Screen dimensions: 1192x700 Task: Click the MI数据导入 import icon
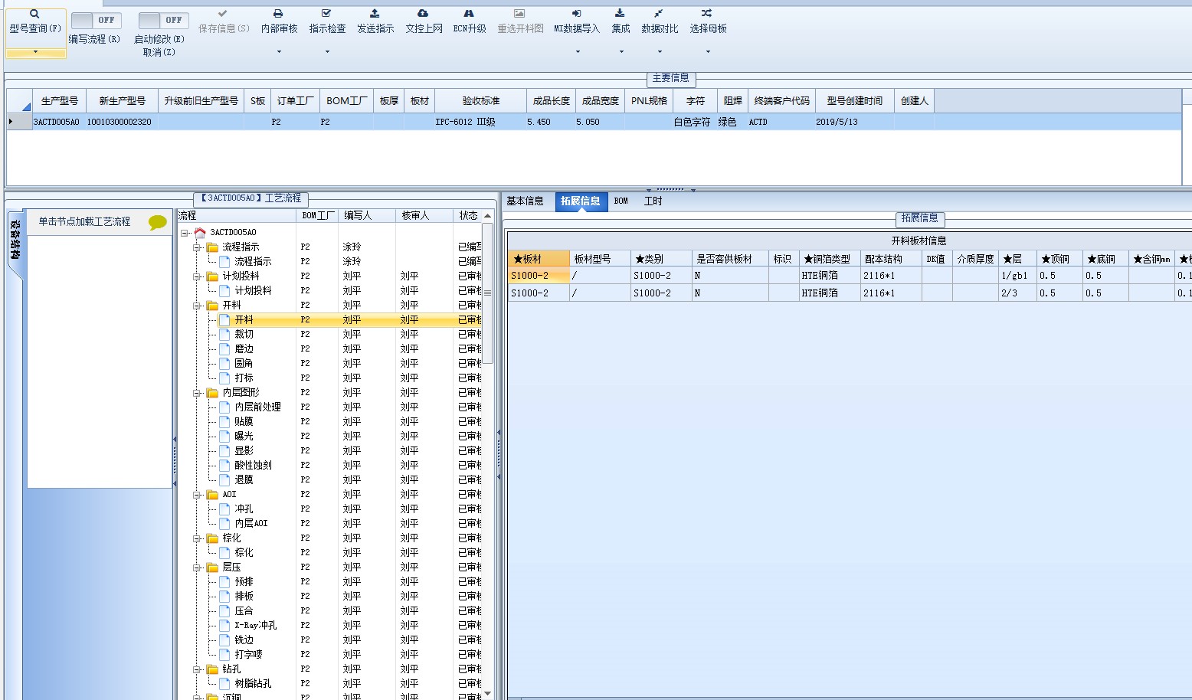click(577, 14)
